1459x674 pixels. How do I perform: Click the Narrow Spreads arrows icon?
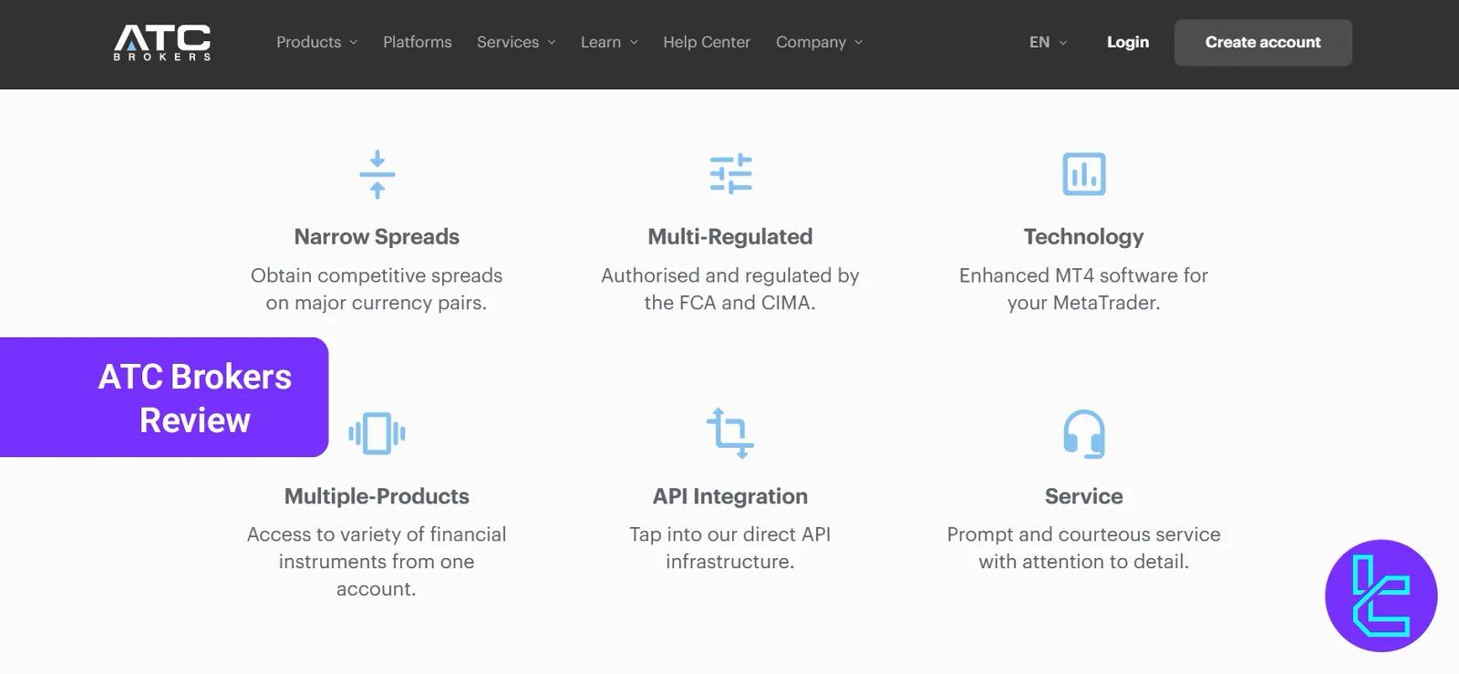pyautogui.click(x=377, y=174)
